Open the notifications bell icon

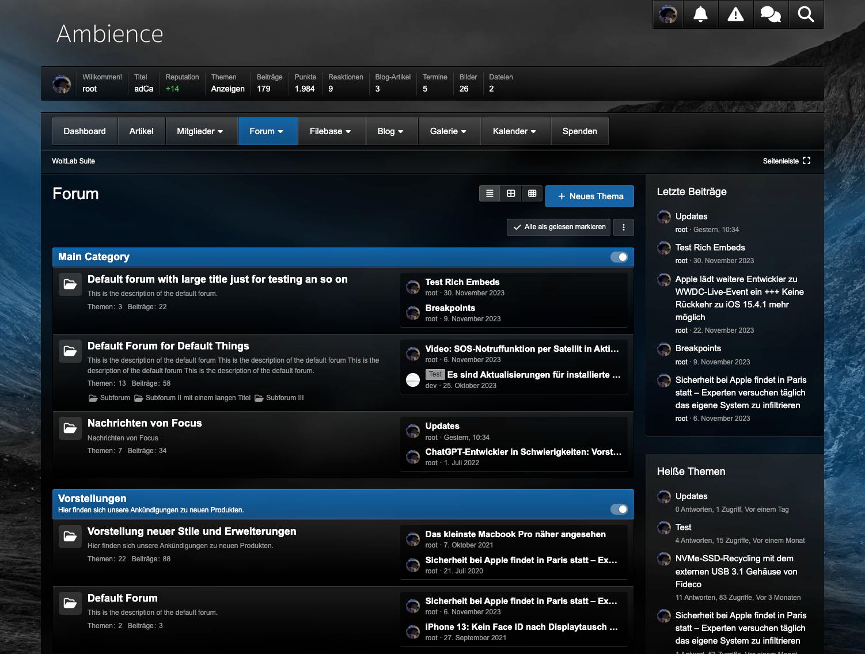tap(700, 14)
